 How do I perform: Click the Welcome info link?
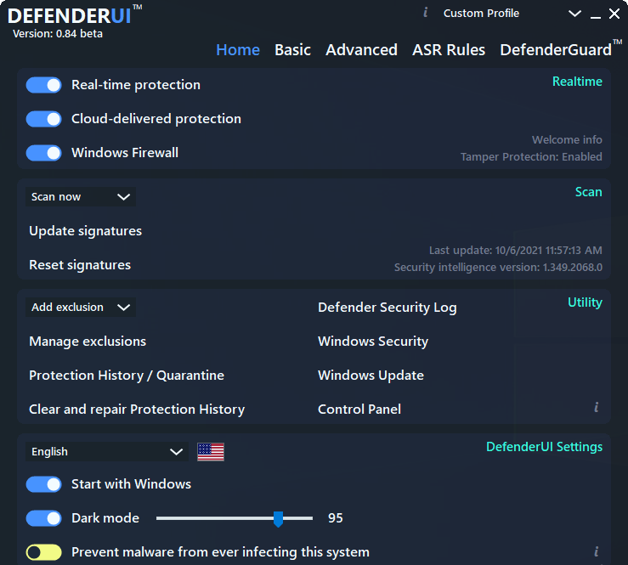coord(567,139)
